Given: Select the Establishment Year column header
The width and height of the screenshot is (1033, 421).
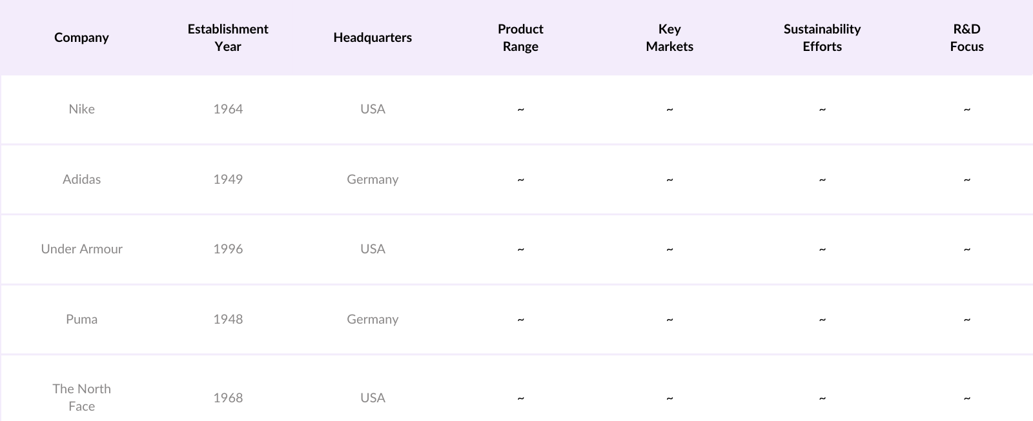Looking at the screenshot, I should point(228,37).
